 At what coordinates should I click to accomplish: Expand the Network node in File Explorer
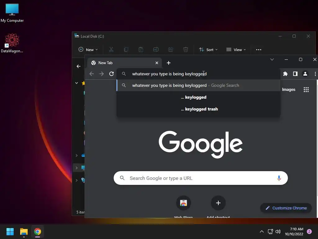coord(76,180)
